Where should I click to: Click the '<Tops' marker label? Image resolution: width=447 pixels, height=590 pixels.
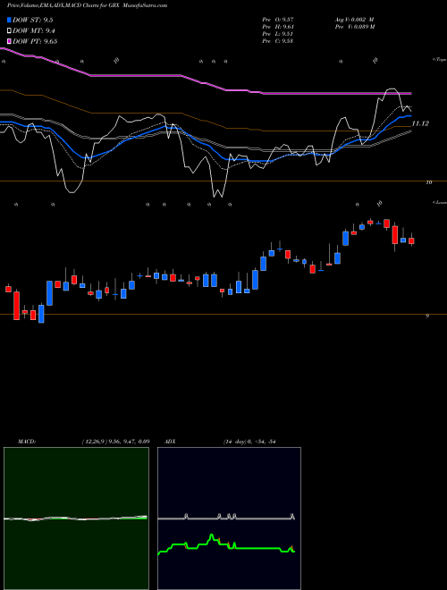(439, 60)
